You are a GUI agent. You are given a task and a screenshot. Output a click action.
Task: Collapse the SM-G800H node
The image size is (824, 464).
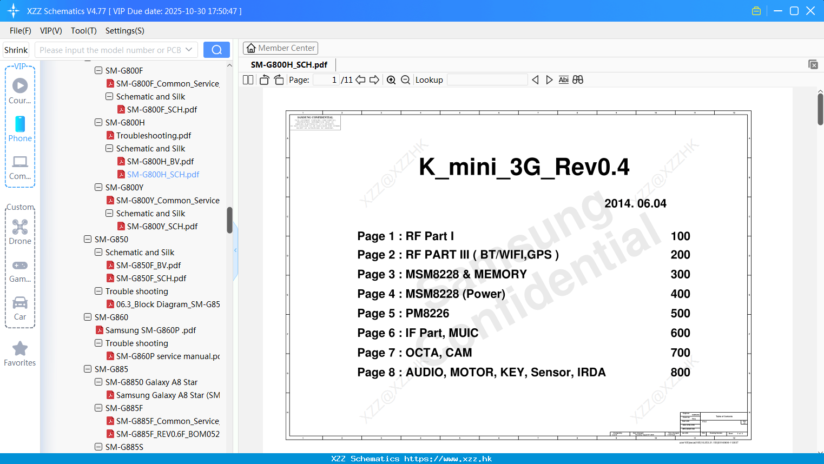[98, 122]
